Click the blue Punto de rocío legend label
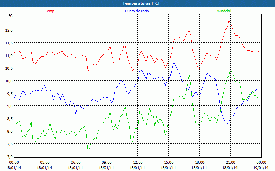The height and width of the screenshot is (171, 275). (x=137, y=11)
